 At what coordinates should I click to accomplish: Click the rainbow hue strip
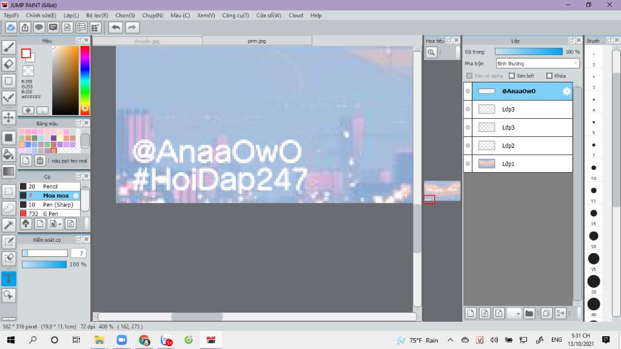(x=85, y=80)
